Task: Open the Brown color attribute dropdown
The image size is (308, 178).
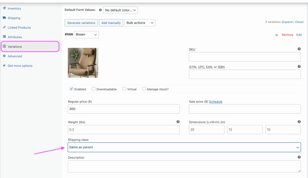Action: (86, 34)
